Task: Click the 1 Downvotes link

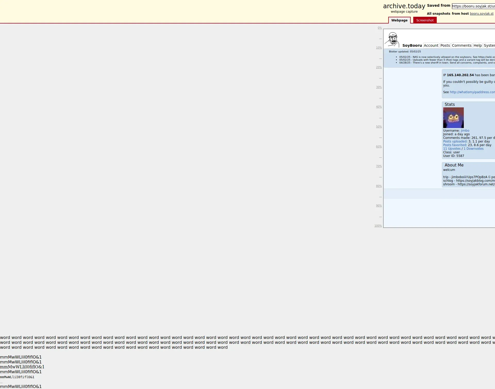Action: [473, 149]
